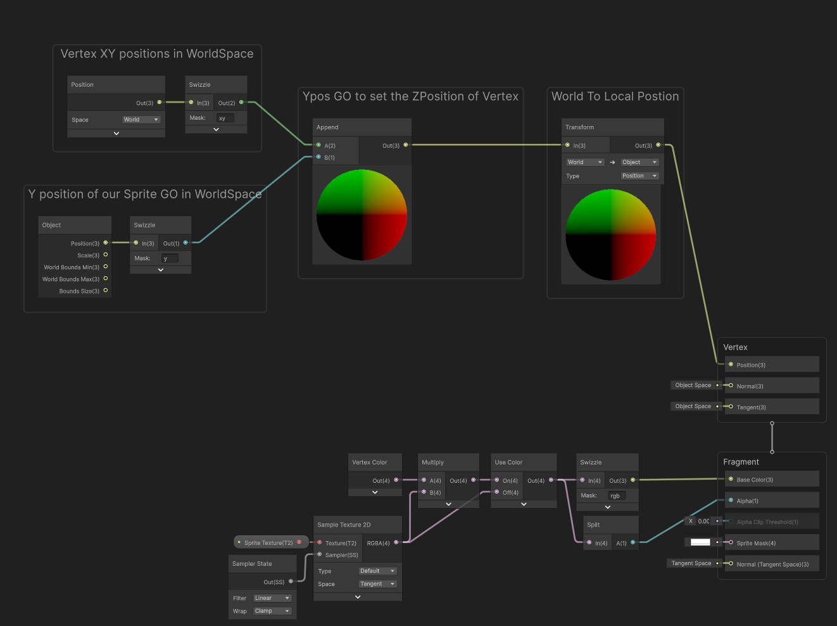Click the Out(4) port on Vertex Color node
Screen dimensions: 837x626
[397, 480]
